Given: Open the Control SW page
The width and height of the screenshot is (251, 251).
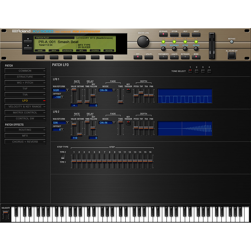Looking at the screenshot, I should [25, 118].
